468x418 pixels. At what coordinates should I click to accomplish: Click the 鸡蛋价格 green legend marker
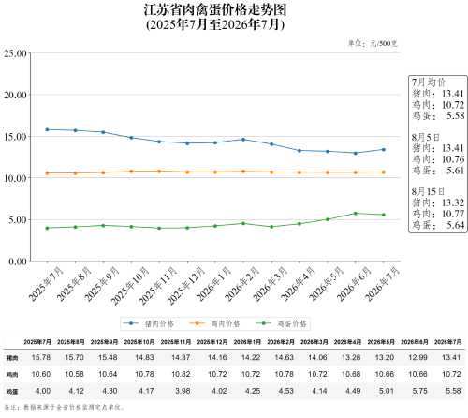[264, 323]
